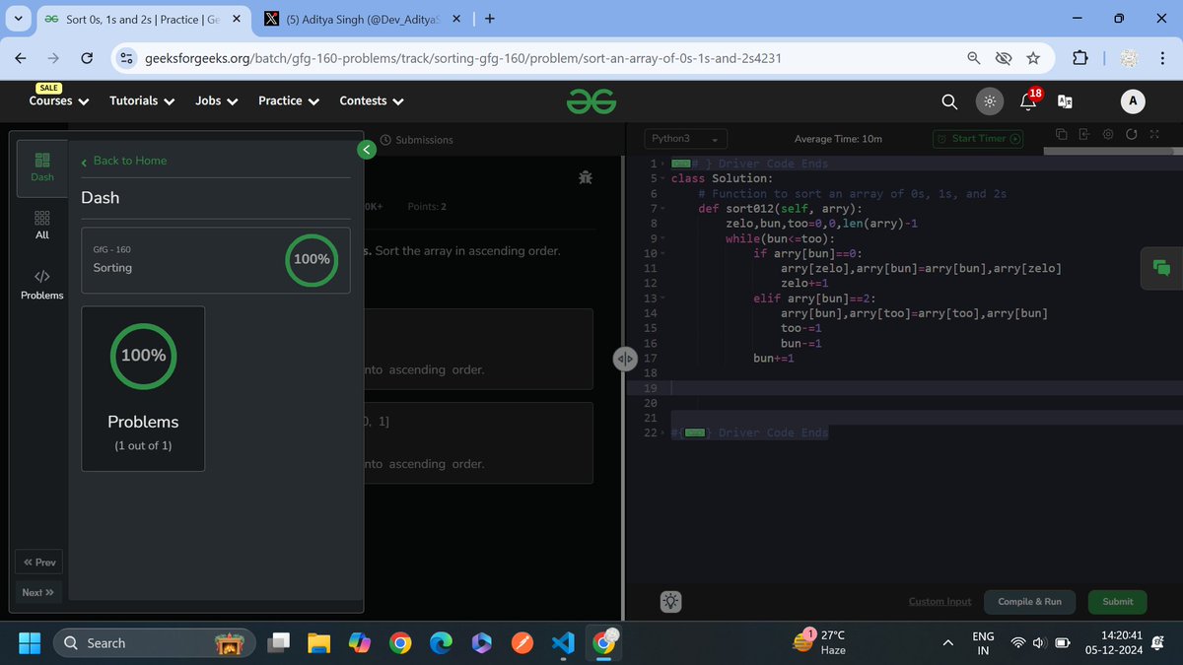Click the fullscreen expand icon in editor

1153,135
